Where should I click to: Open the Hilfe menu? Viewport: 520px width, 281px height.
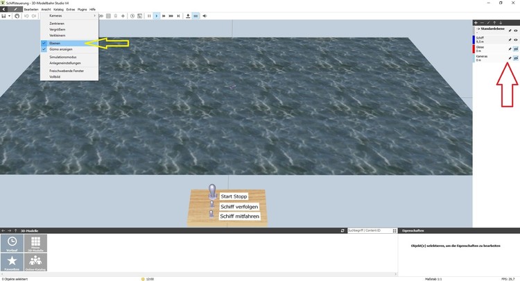point(92,9)
